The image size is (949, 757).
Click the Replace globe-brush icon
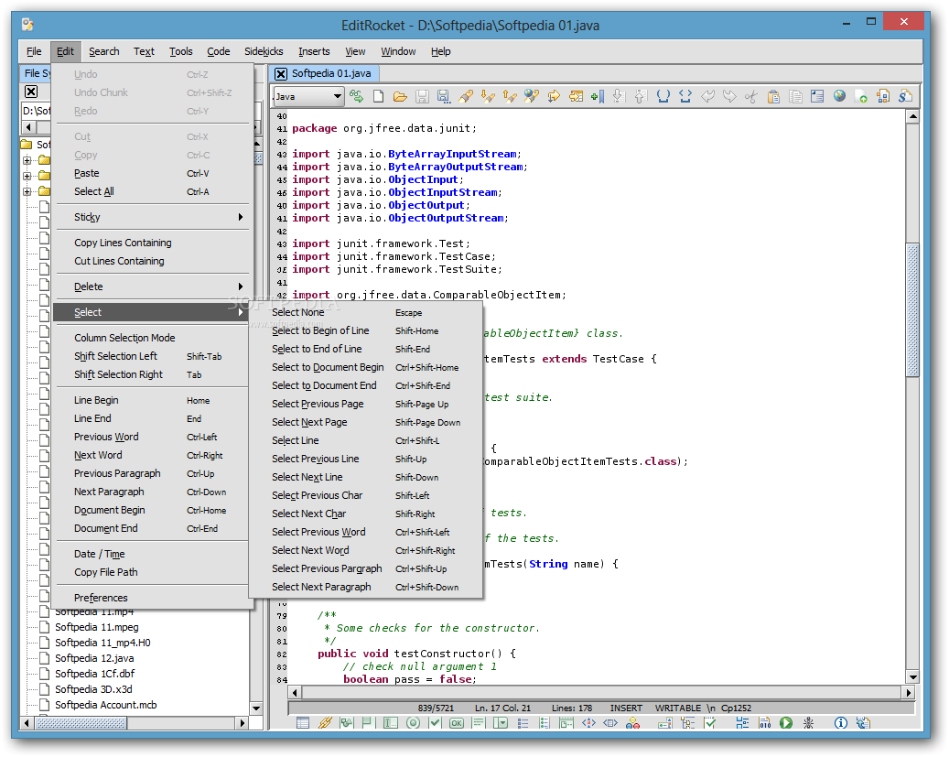pos(532,96)
